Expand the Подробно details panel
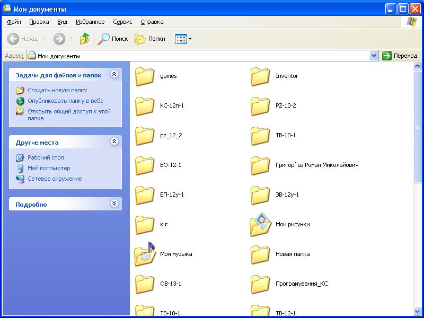The image size is (424, 318). 114,204
